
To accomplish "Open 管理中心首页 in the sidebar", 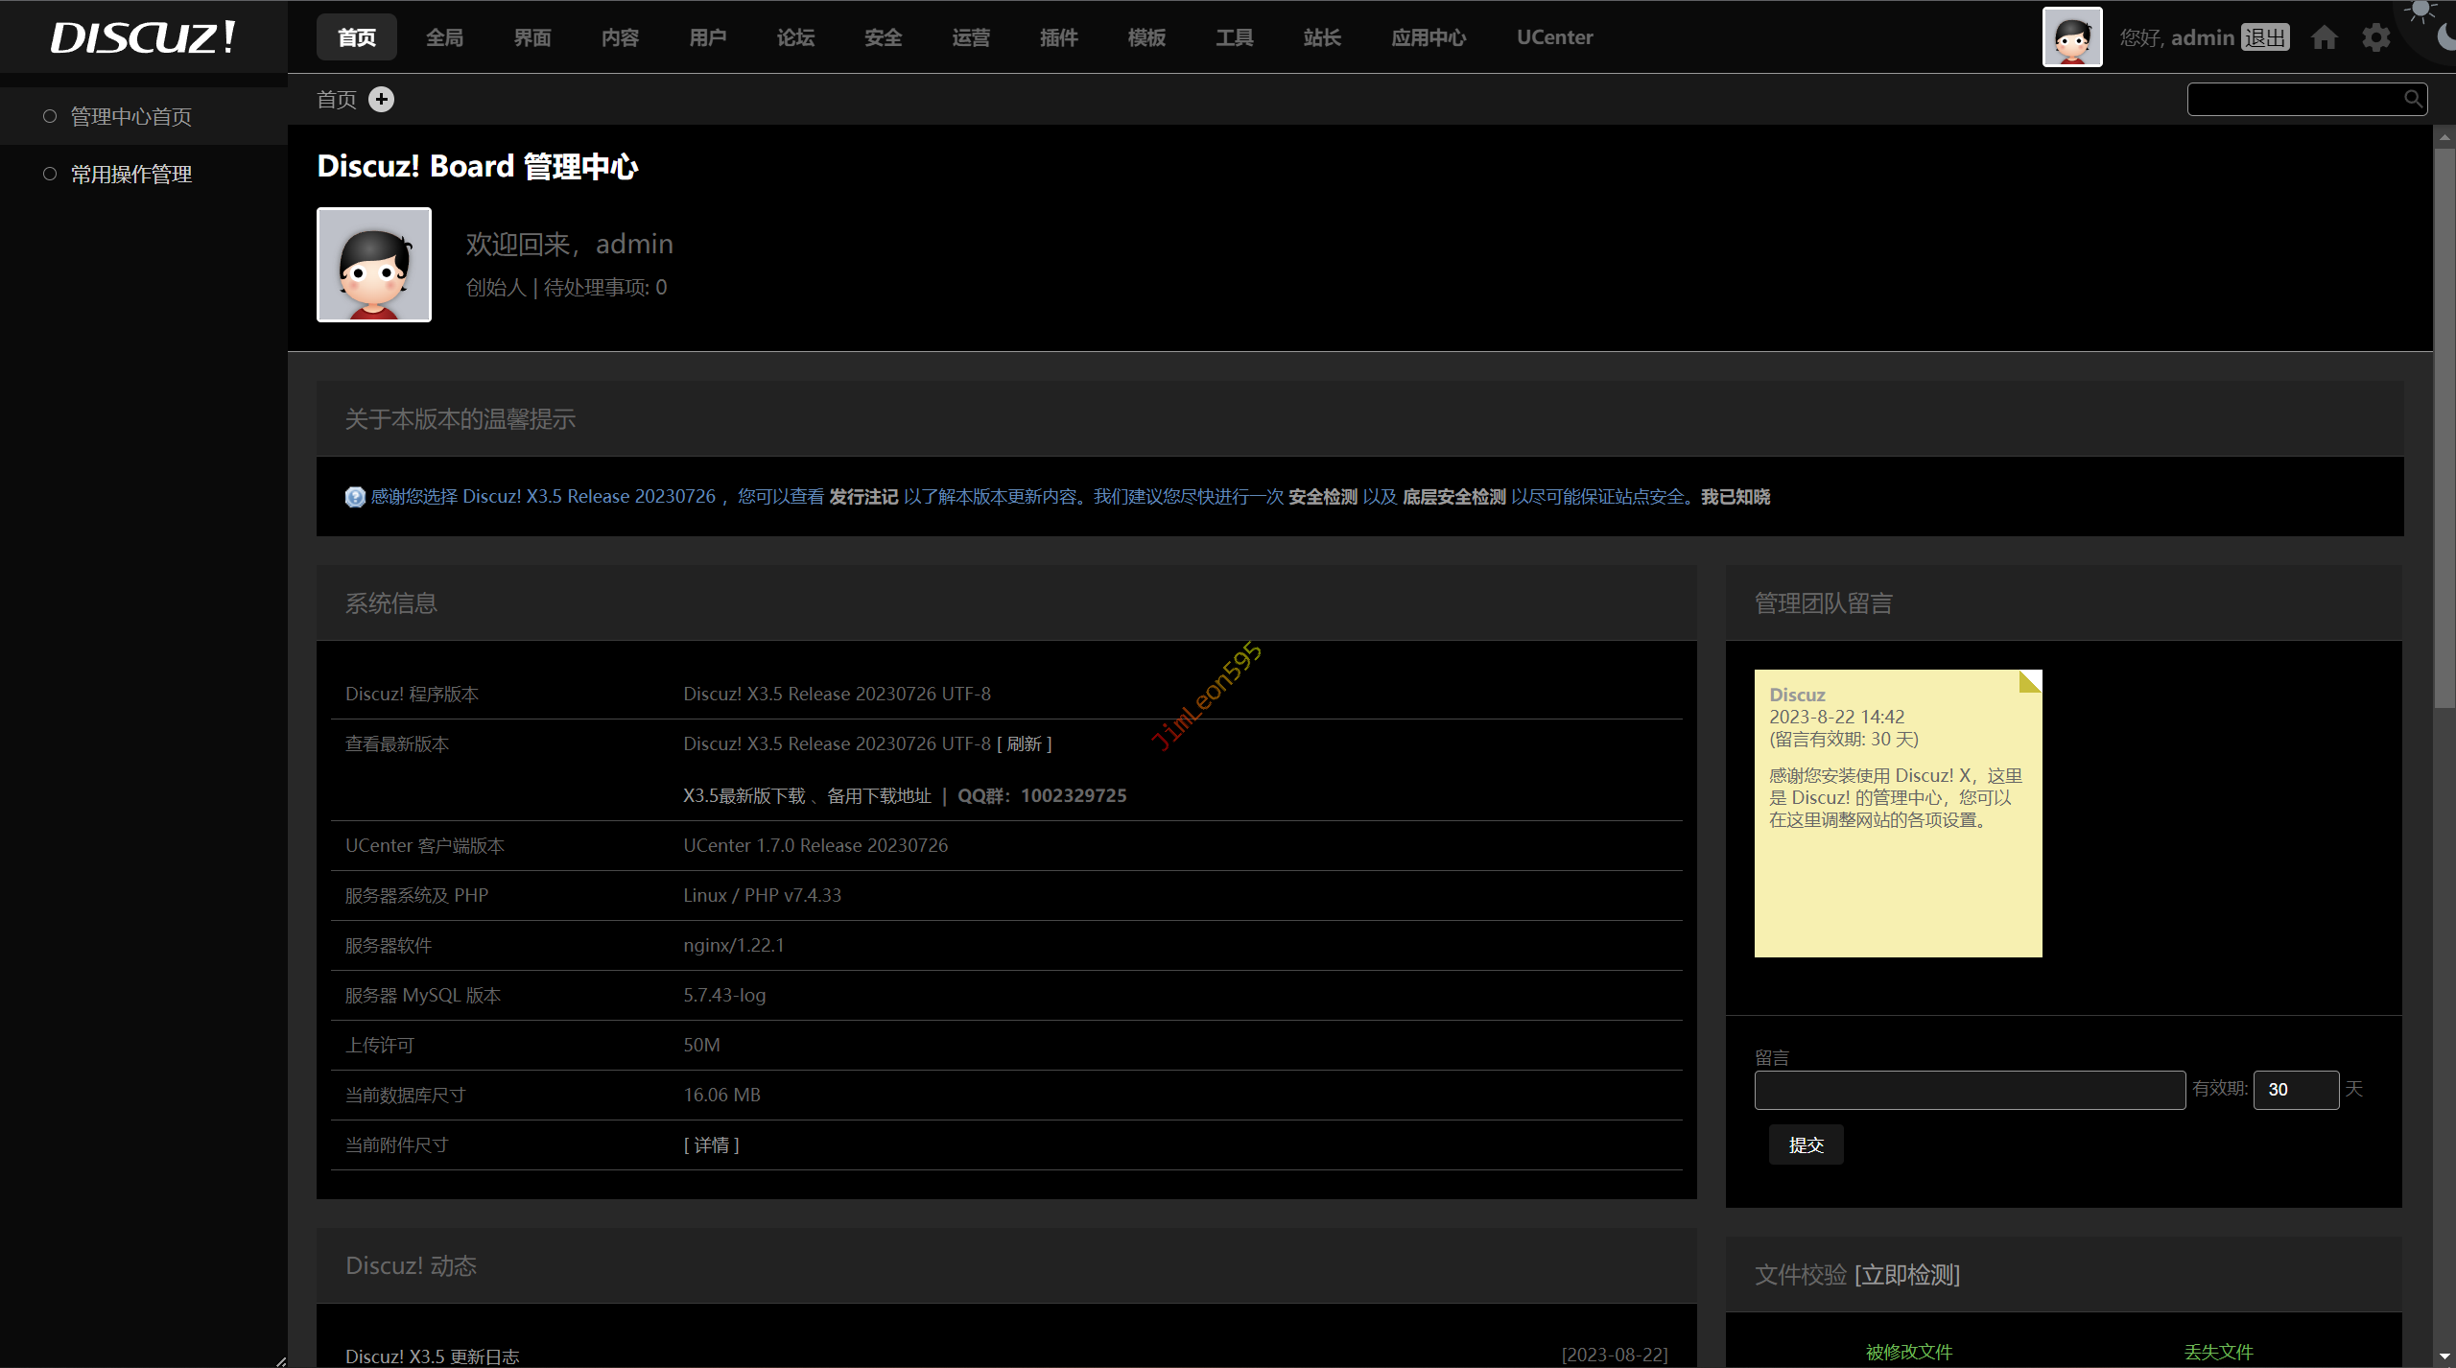I will pyautogui.click(x=131, y=116).
